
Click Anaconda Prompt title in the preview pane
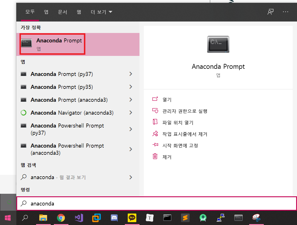click(x=218, y=66)
